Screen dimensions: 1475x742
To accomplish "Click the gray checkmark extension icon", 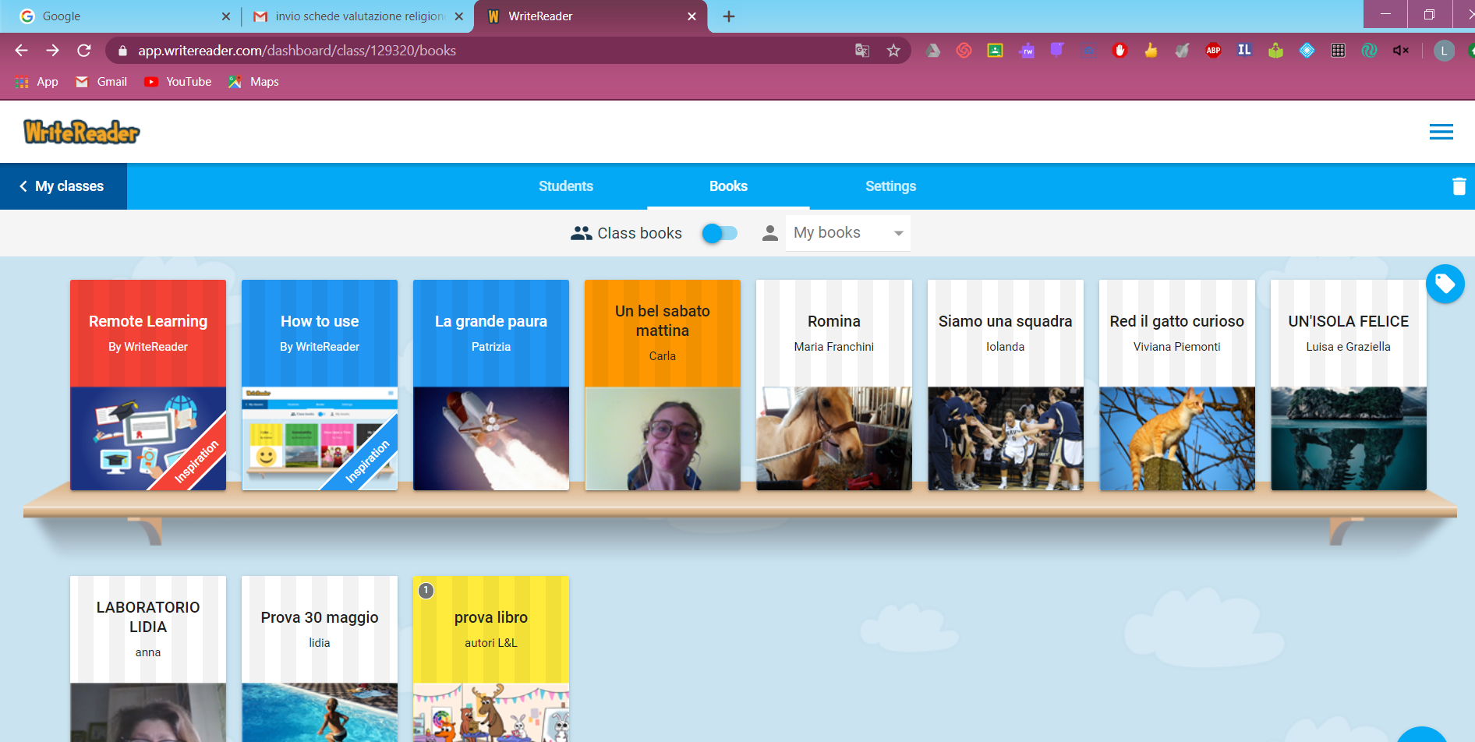I will coord(1182,51).
